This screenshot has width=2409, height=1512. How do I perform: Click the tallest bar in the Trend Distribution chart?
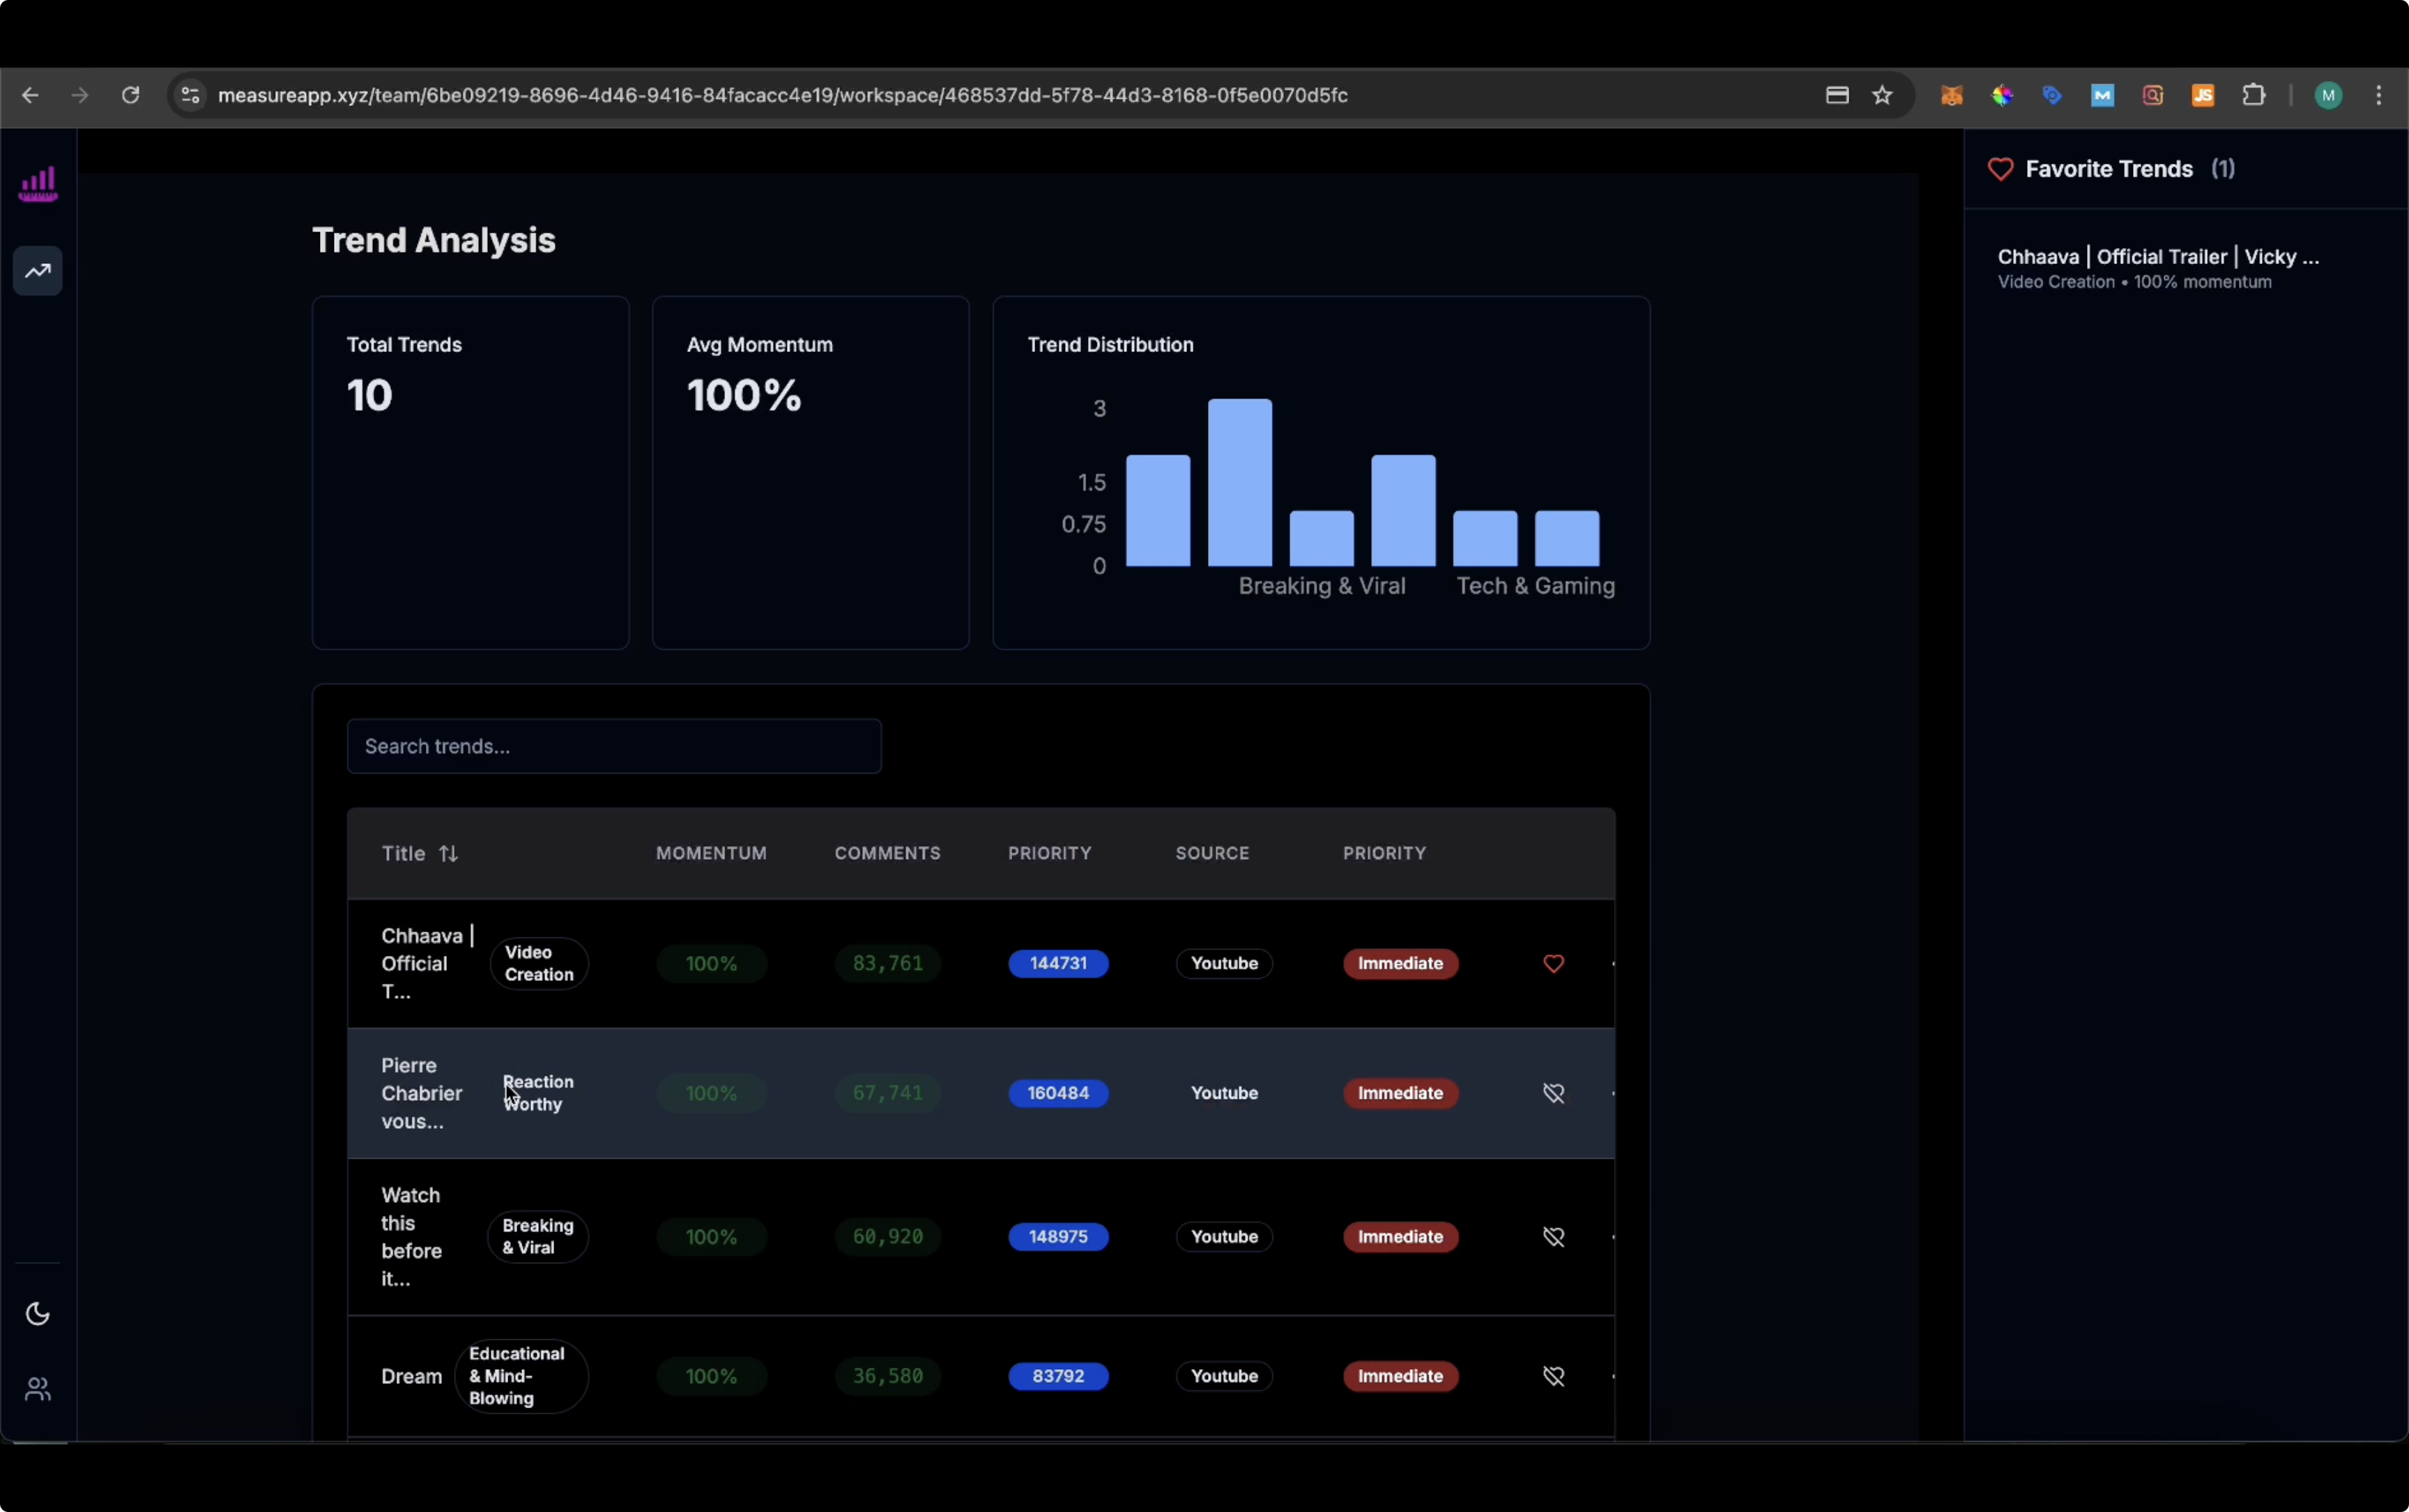pyautogui.click(x=1239, y=482)
